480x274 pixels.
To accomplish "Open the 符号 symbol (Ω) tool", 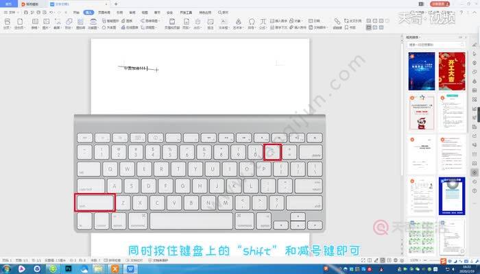I will click(252, 23).
